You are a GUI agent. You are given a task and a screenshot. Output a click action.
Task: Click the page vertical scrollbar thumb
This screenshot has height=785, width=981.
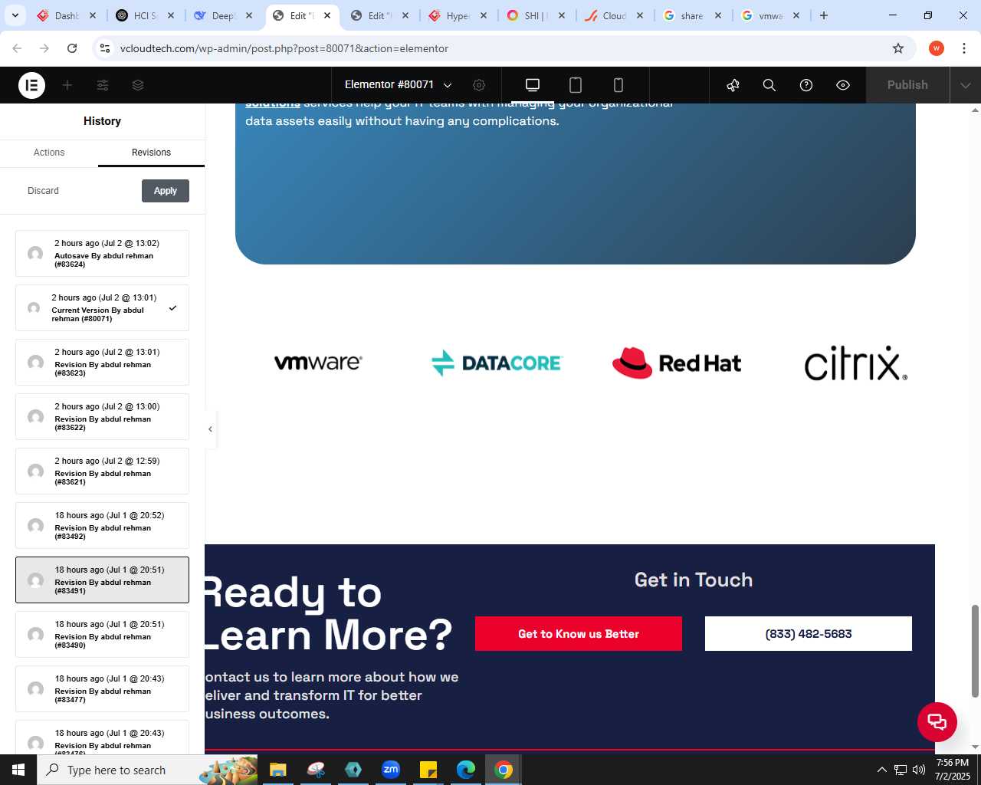click(x=975, y=652)
